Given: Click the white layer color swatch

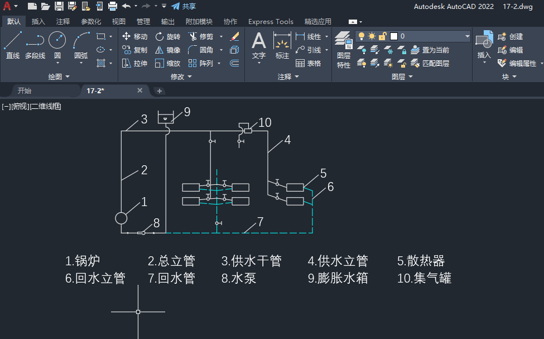Looking at the screenshot, I should pyautogui.click(x=393, y=36).
